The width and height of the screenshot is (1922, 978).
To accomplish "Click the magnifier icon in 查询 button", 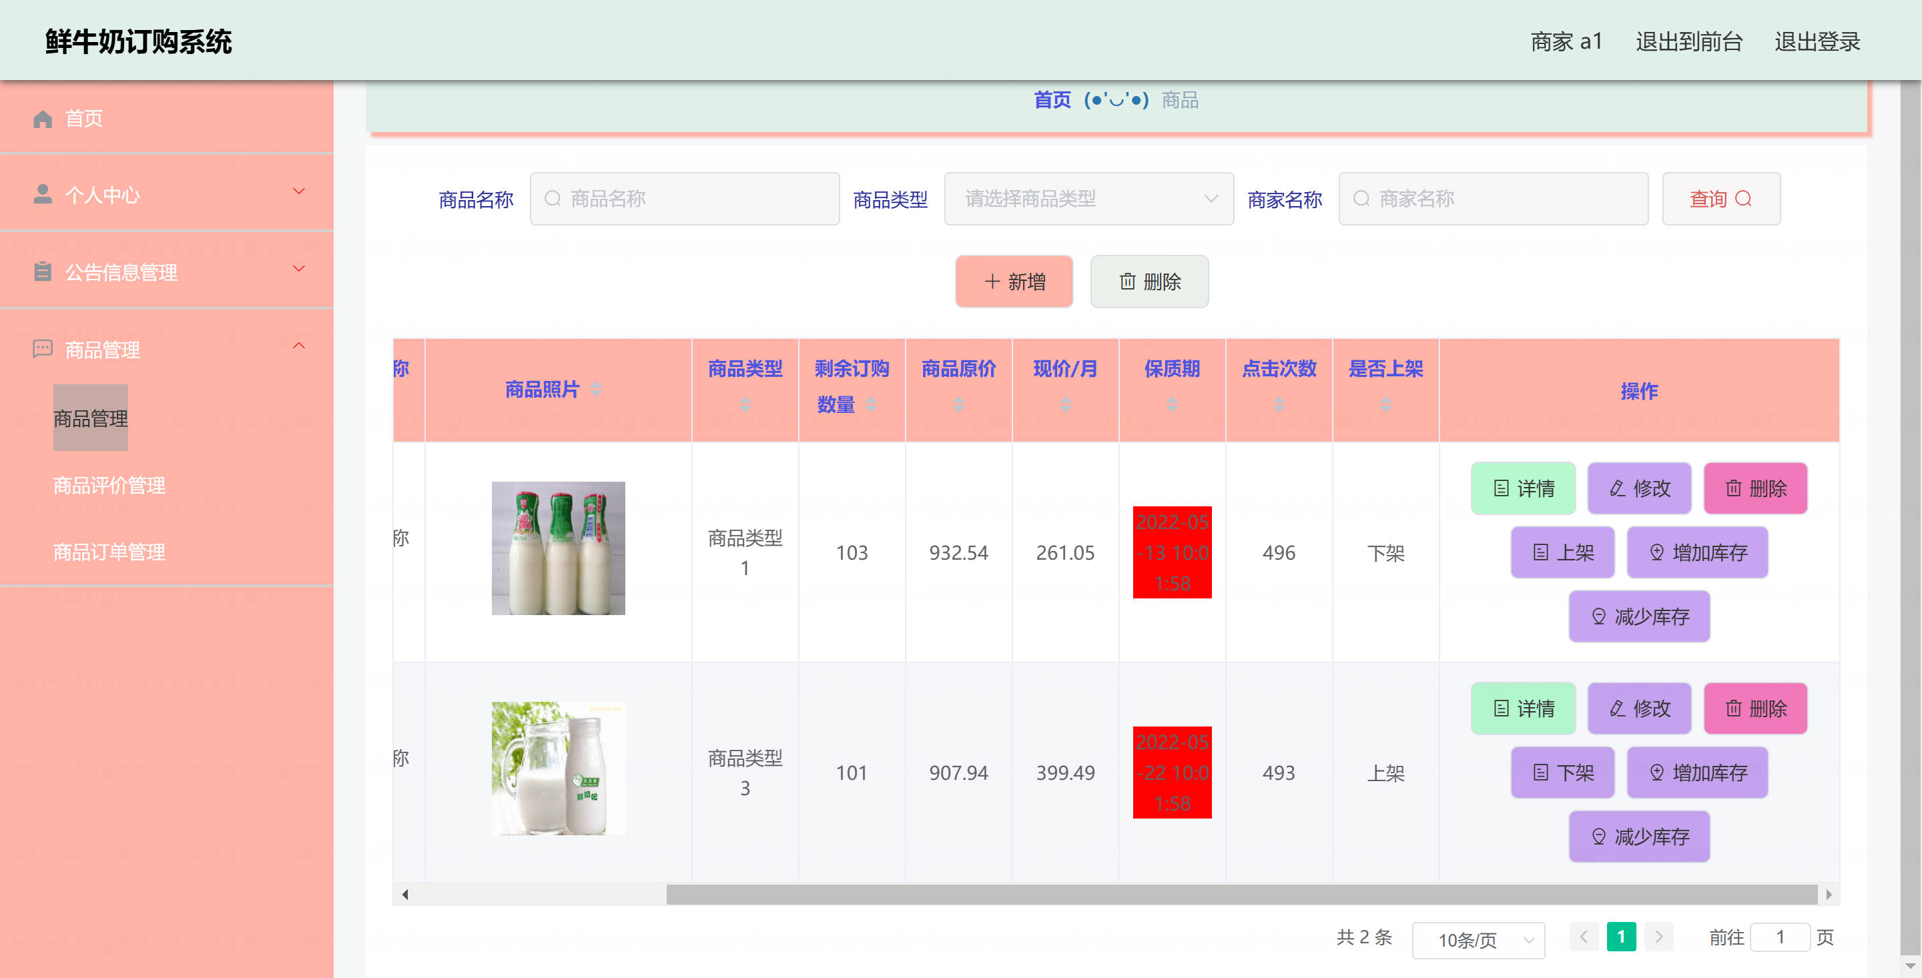I will 1743,198.
